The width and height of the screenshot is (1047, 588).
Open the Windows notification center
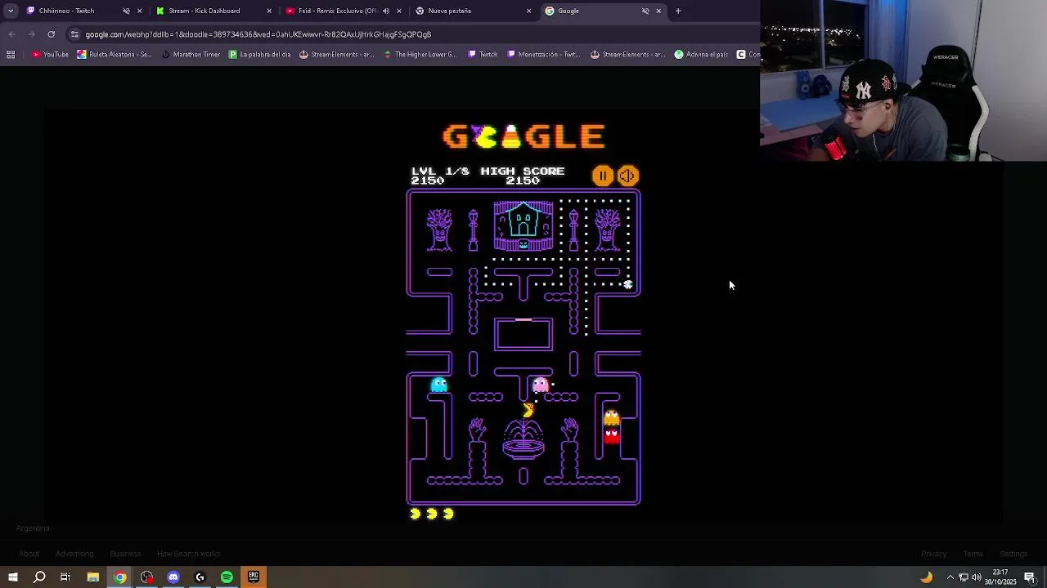click(1030, 577)
